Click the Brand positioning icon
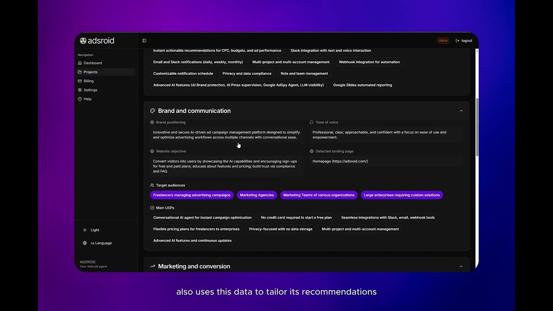 (x=152, y=122)
